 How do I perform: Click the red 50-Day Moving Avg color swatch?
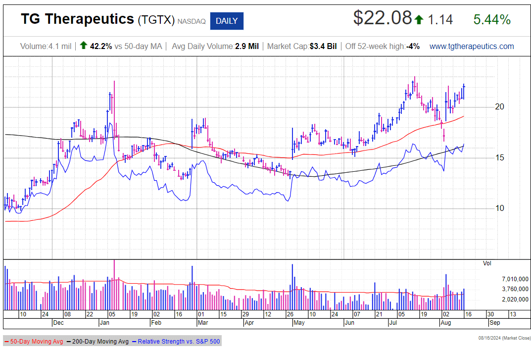[8, 341]
